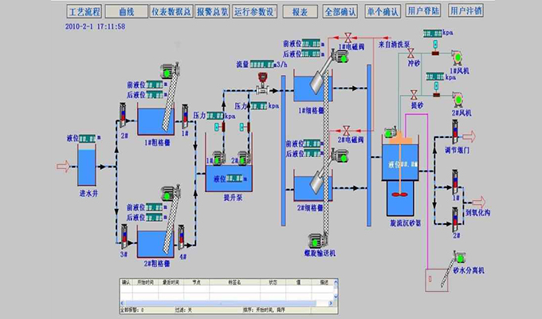Open the 工艺流程 process flow screen
542x319 pixels.
click(84, 12)
